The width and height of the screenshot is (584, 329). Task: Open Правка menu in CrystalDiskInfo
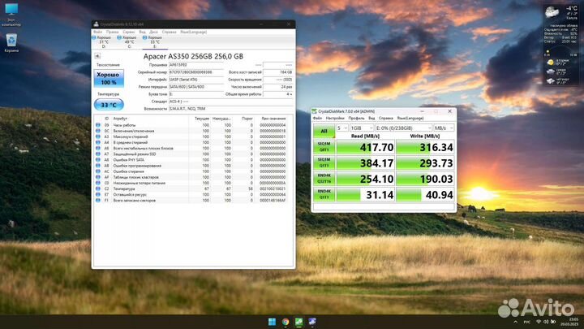[x=112, y=32]
